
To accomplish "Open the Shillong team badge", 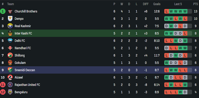I will coord(10,55).
